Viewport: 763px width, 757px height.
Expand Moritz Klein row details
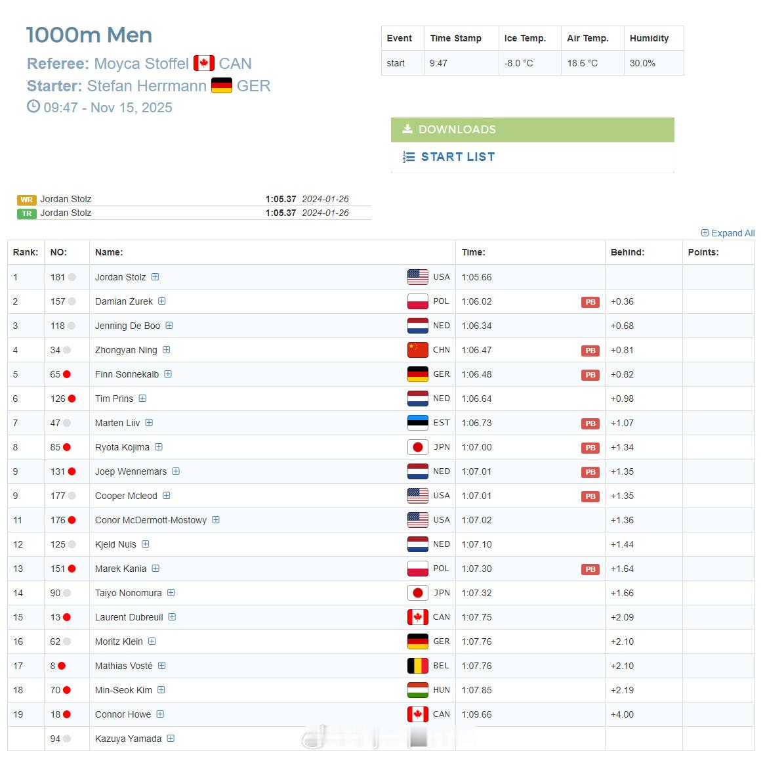coord(152,641)
